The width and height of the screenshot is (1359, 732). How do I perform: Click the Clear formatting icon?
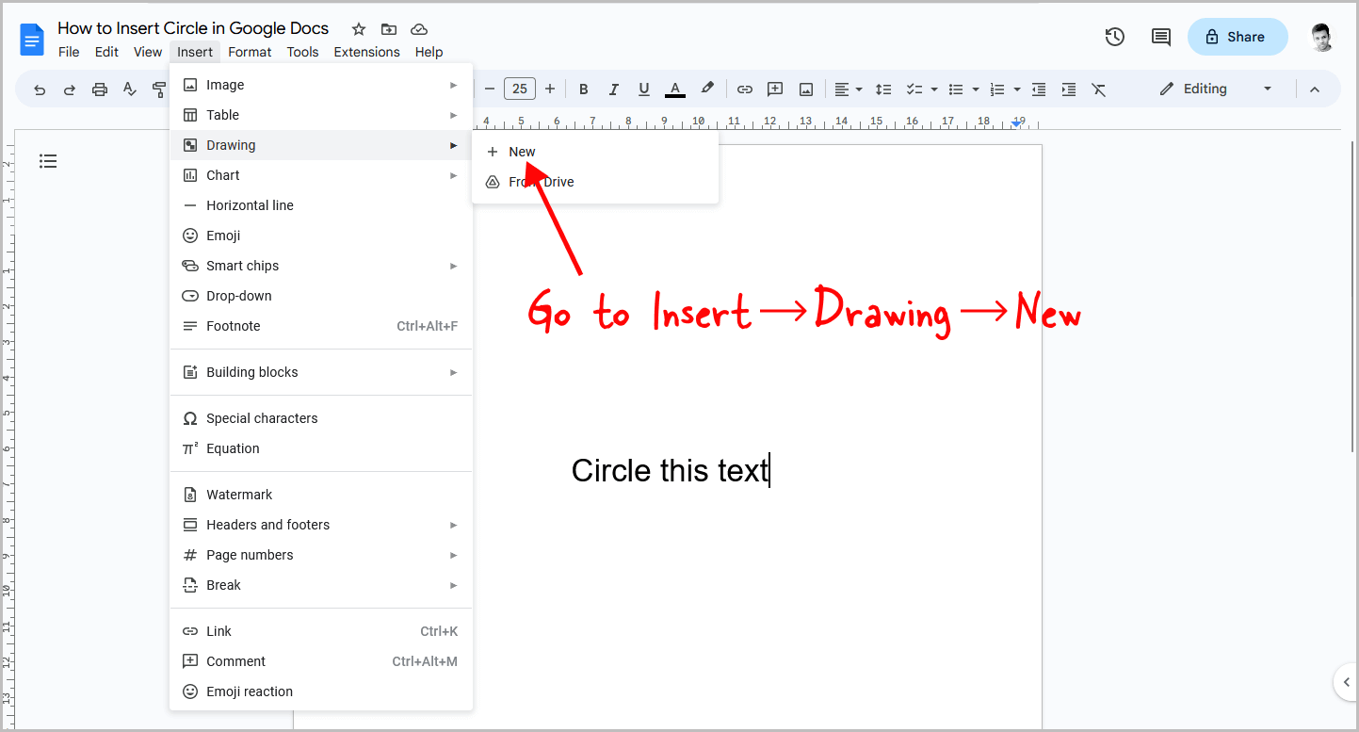click(1099, 89)
